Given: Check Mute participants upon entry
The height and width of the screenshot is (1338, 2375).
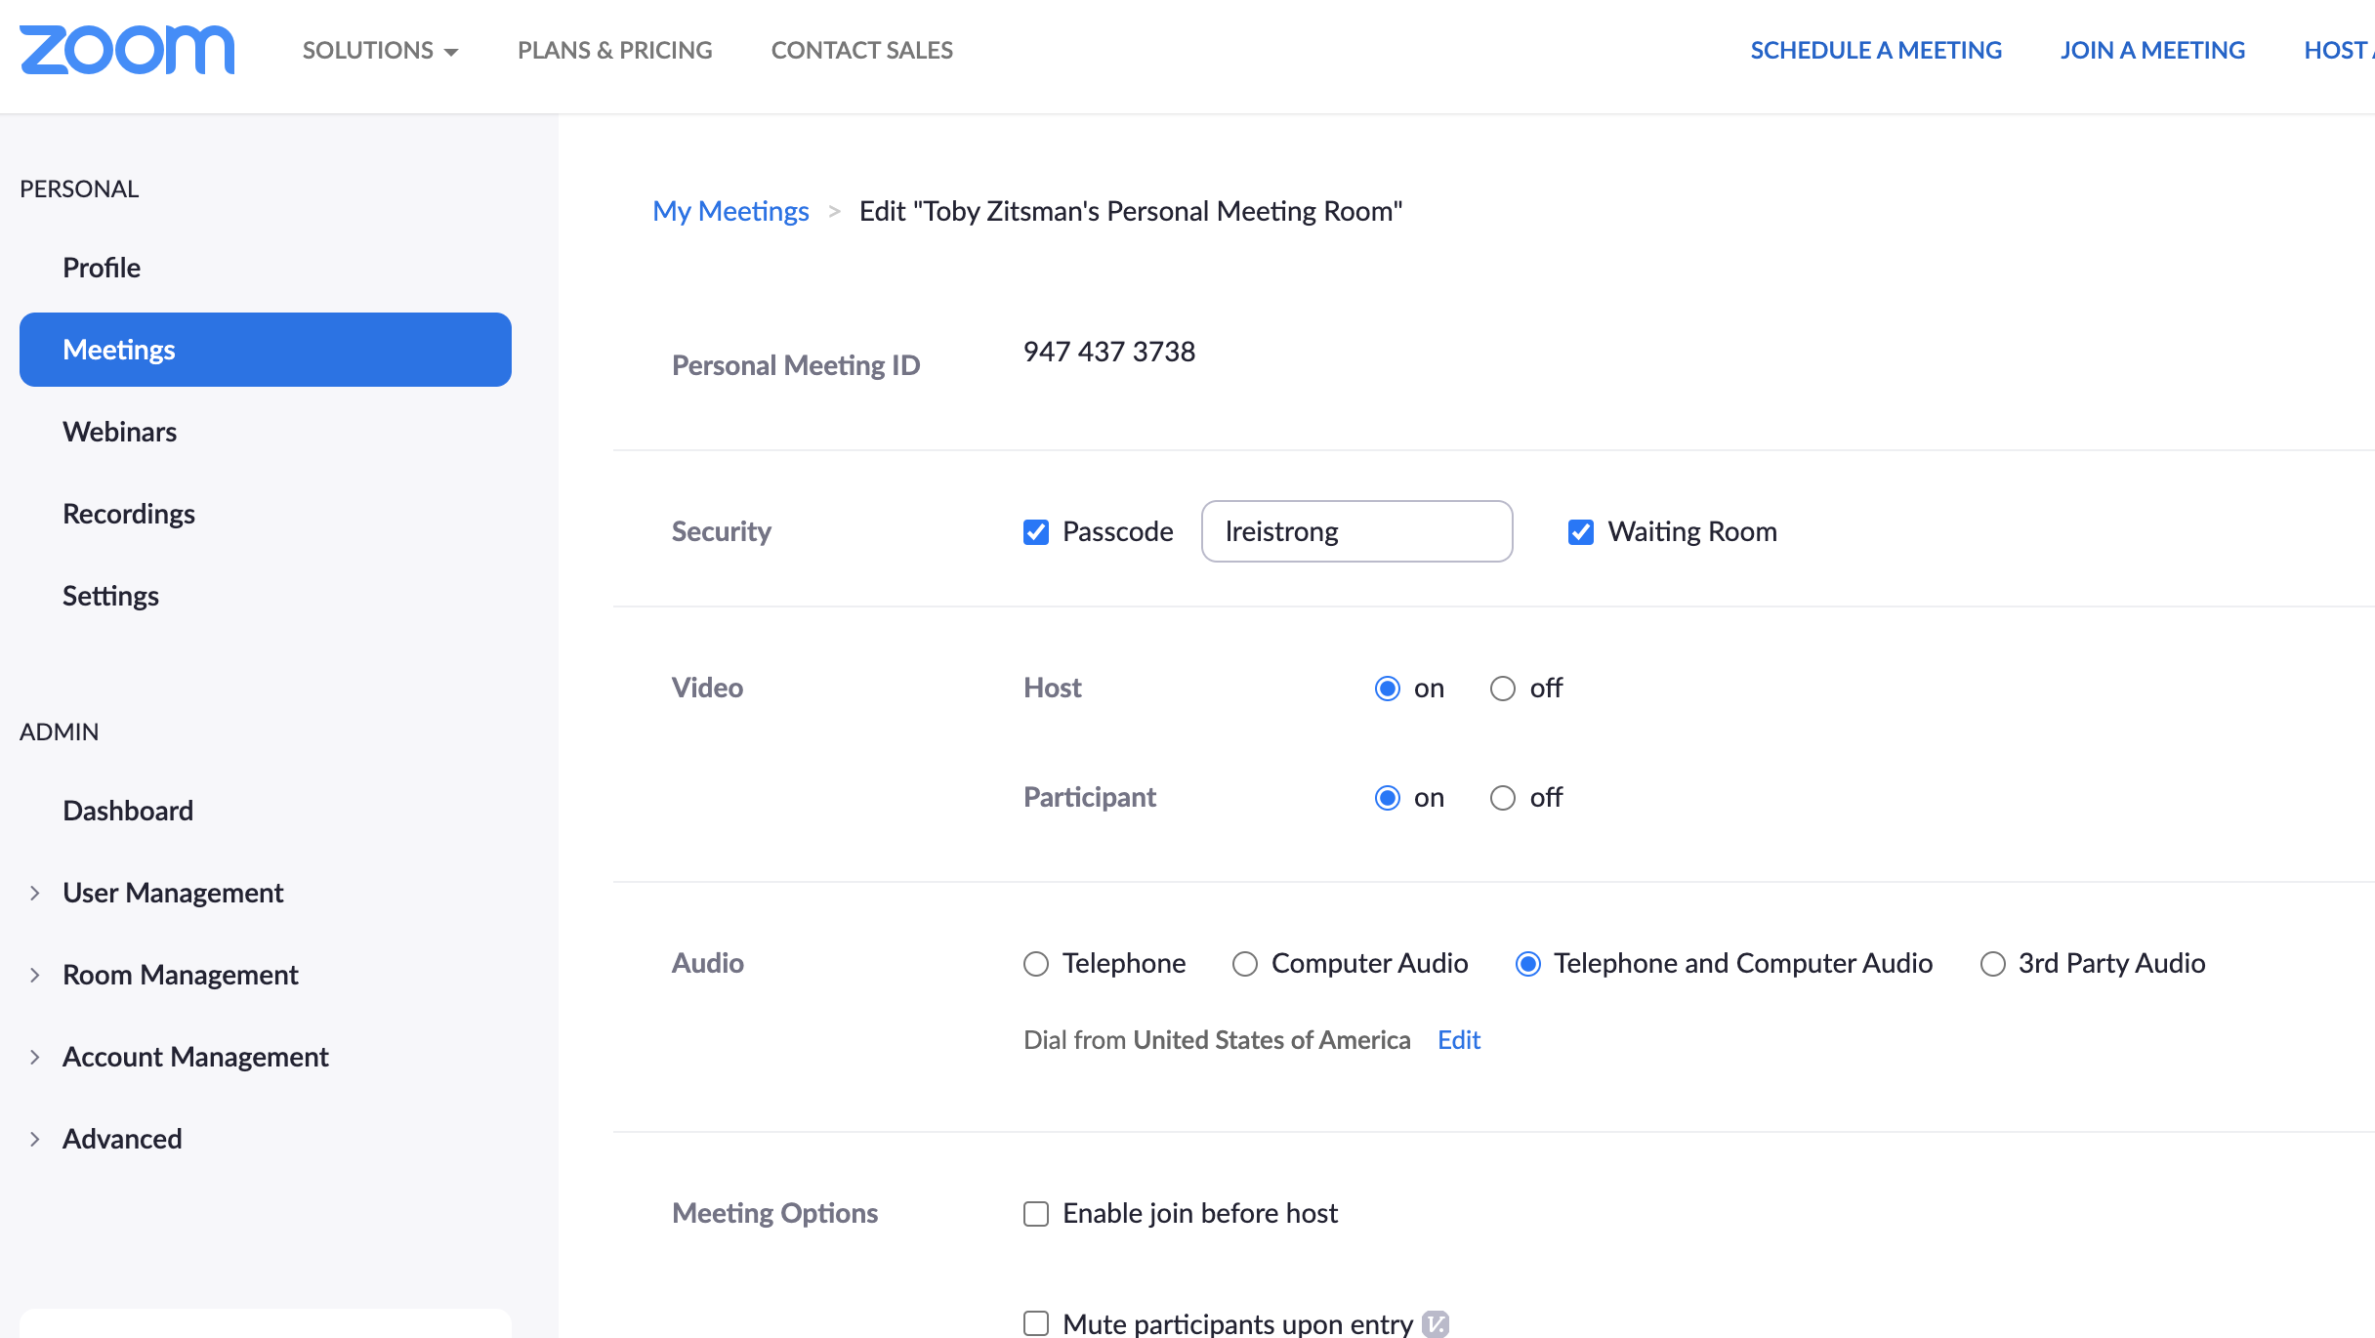Looking at the screenshot, I should 1035,1323.
